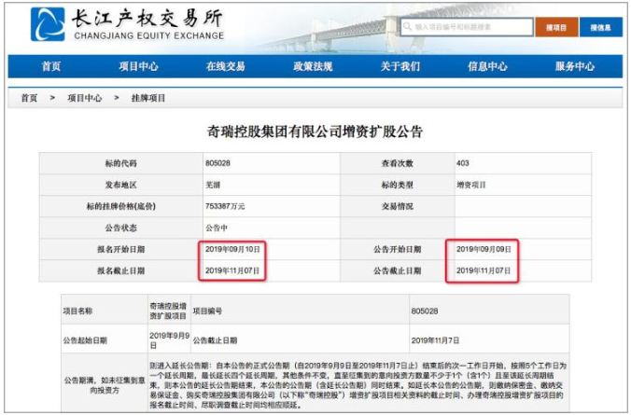Screen dimensions: 631x415
Task: Open the 服务中心 navigation menu
Action: click(x=575, y=66)
